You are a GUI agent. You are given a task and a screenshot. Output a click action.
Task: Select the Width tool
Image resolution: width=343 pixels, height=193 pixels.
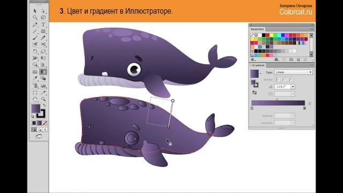(x=35, y=58)
